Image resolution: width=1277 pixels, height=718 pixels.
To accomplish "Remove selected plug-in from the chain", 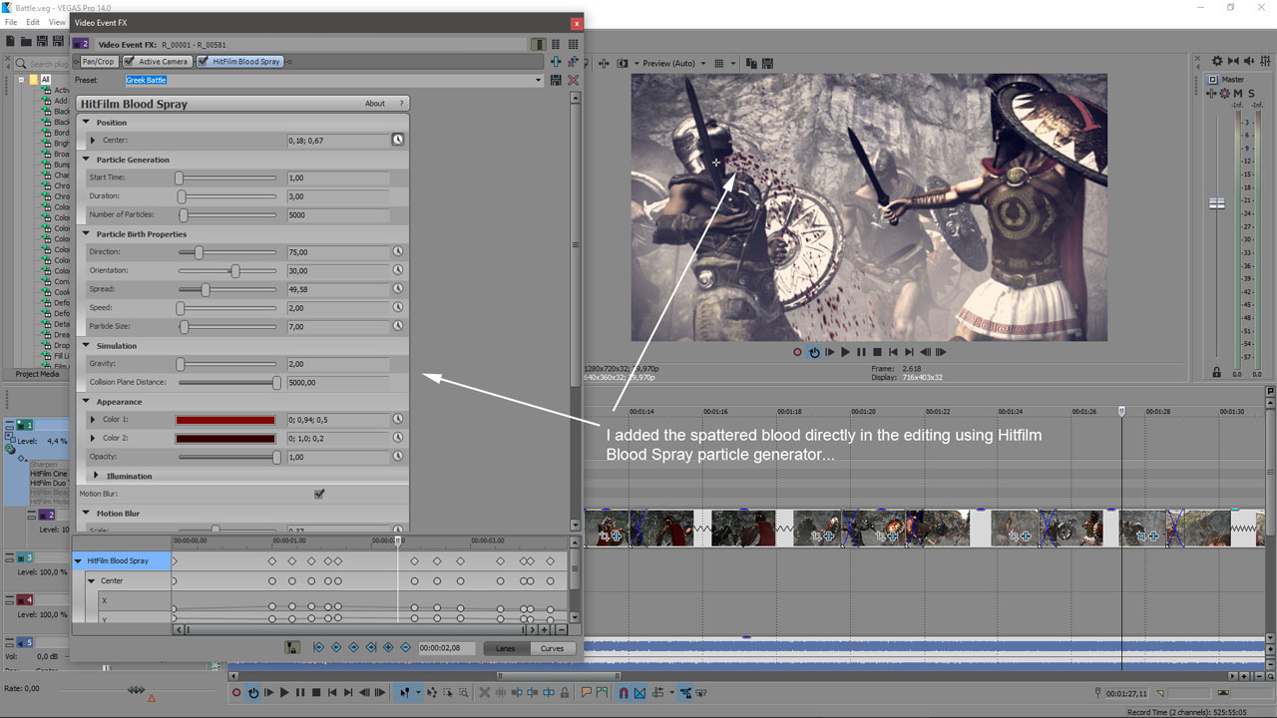I will [x=574, y=62].
